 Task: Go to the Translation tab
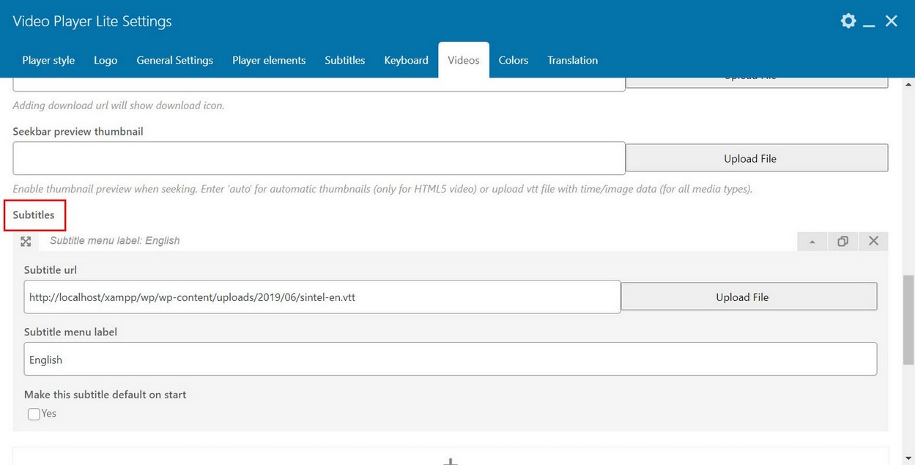[x=572, y=60]
